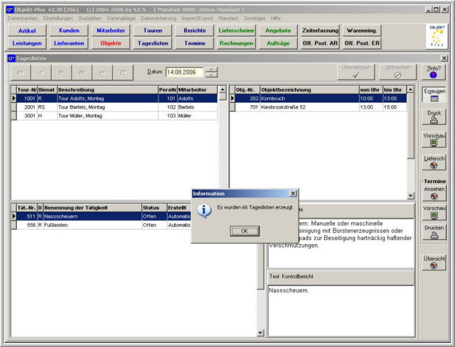This screenshot has height=347, width=455.
Task: Click the delete record minus icon
Action: (103, 73)
